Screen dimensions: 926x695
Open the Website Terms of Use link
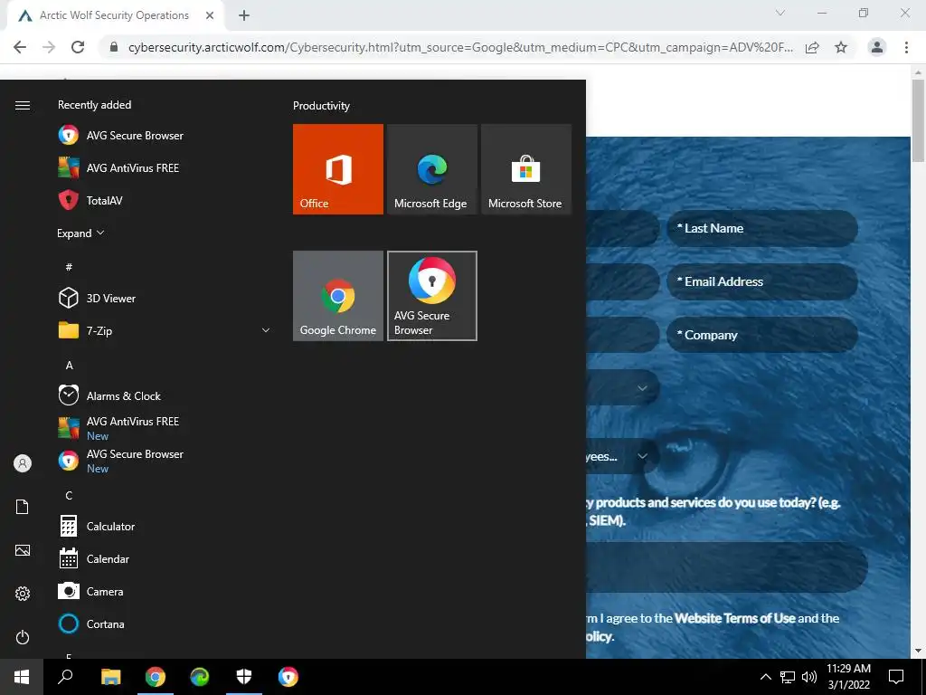tap(734, 618)
